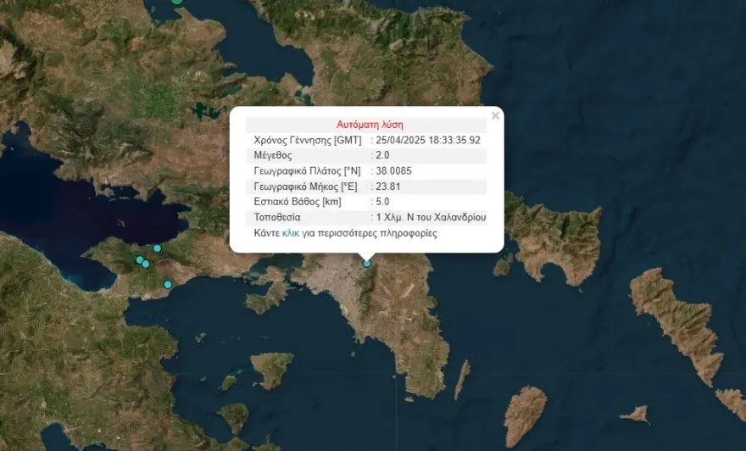Click the red 'Αυτόματη λύση' heading
Image resolution: width=746 pixels, height=451 pixels.
coord(370,125)
